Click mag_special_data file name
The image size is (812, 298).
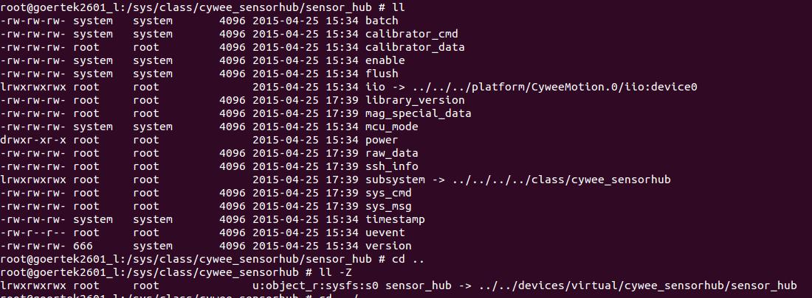pos(418,113)
